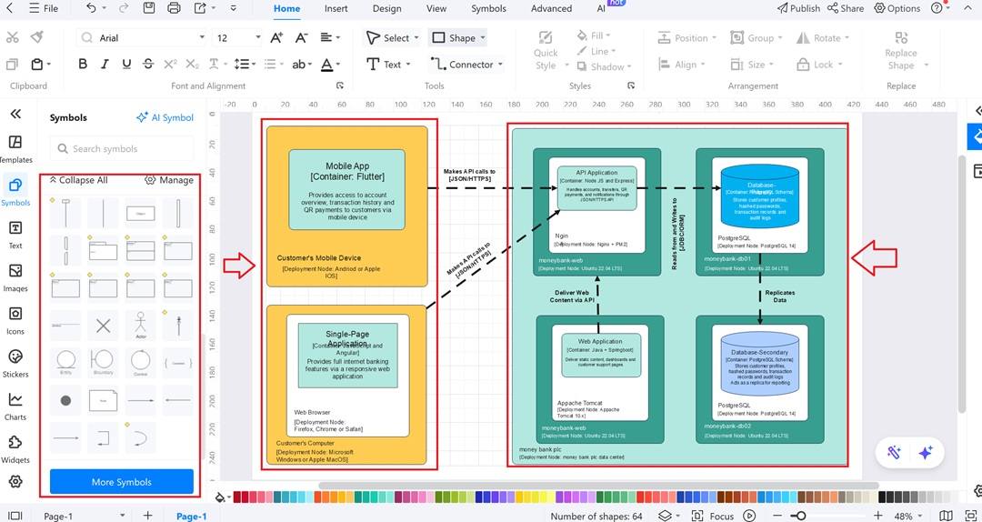Click the paint bucket icon by color palette
The width and height of the screenshot is (982, 522).
pos(220,497)
